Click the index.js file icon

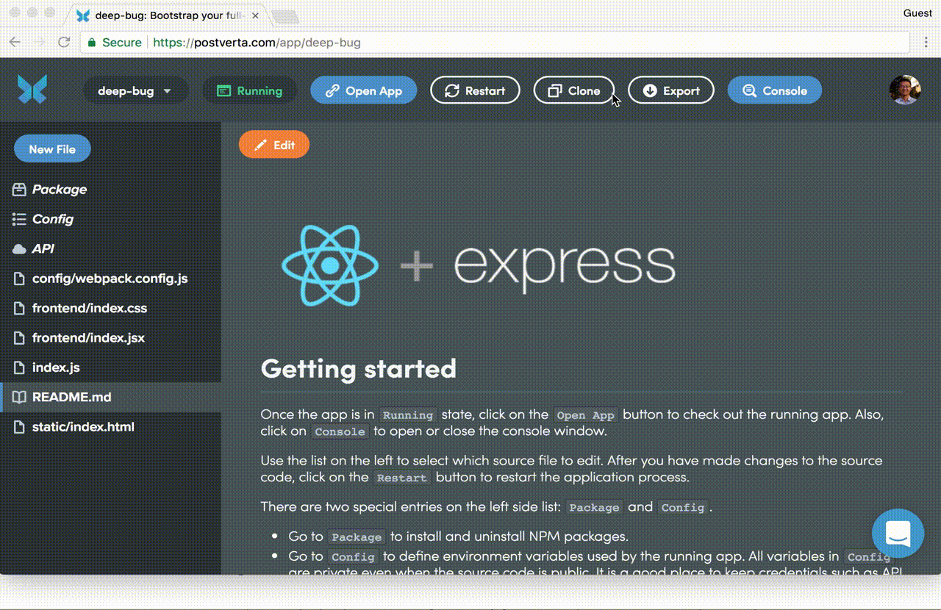point(19,367)
